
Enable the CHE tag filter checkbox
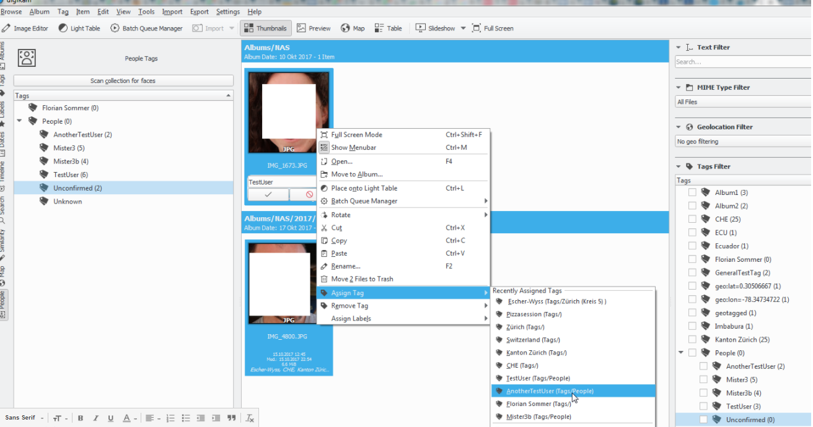(x=693, y=219)
